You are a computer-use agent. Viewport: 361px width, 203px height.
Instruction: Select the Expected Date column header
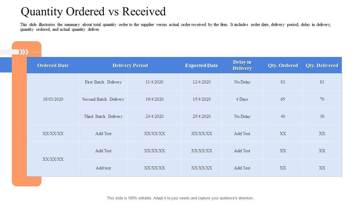coord(201,65)
